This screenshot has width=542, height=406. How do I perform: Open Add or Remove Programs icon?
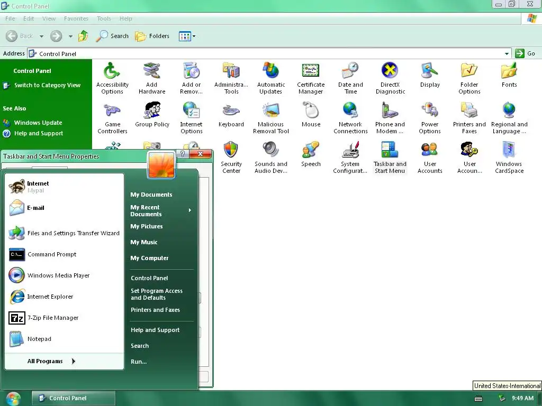point(191,78)
